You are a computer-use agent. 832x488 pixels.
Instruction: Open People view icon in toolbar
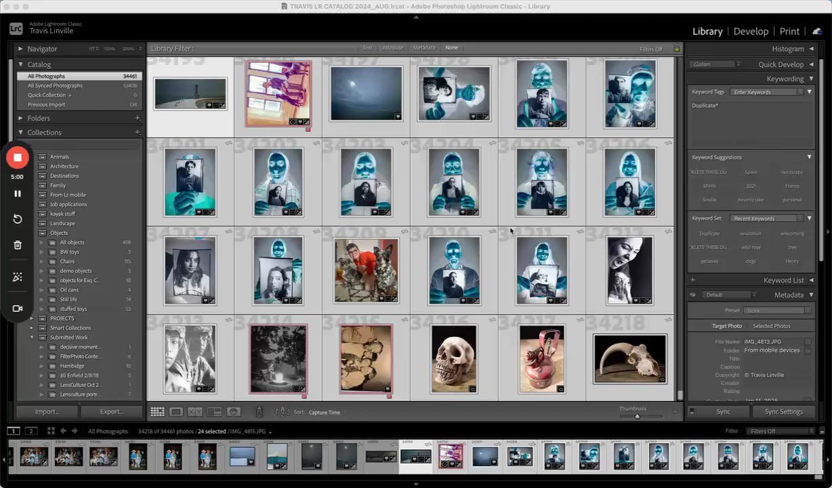click(234, 411)
